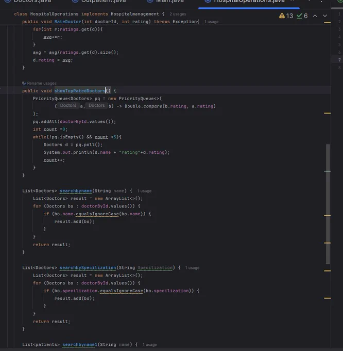Jump to the next highlighted problem with the down arrow
343x351 pixels.
point(325,16)
